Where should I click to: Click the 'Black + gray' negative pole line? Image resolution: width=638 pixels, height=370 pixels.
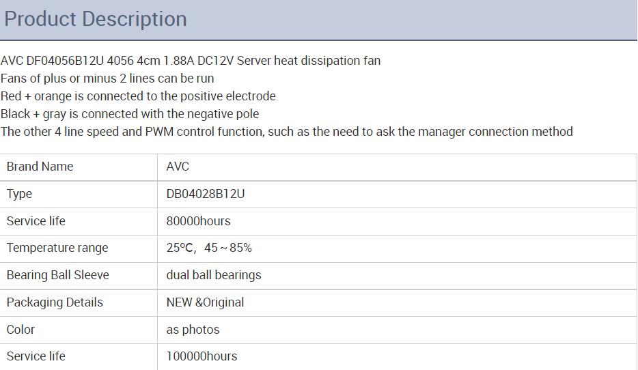pos(130,114)
